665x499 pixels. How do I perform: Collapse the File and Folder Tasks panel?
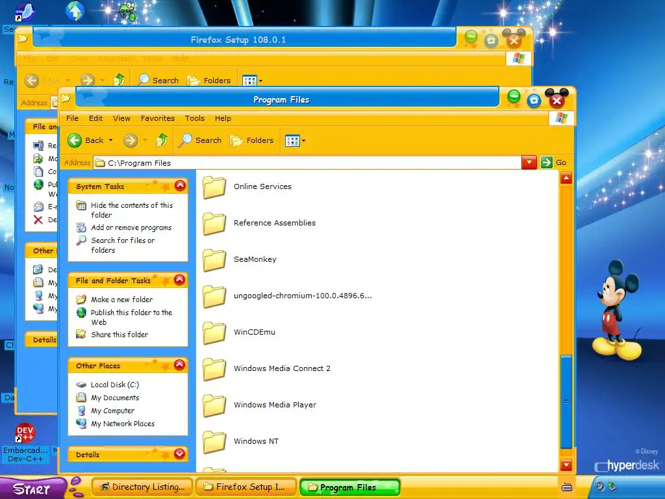point(180,280)
